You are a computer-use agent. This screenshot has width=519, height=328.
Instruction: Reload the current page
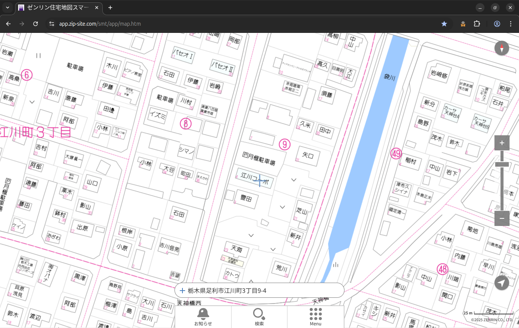click(36, 24)
